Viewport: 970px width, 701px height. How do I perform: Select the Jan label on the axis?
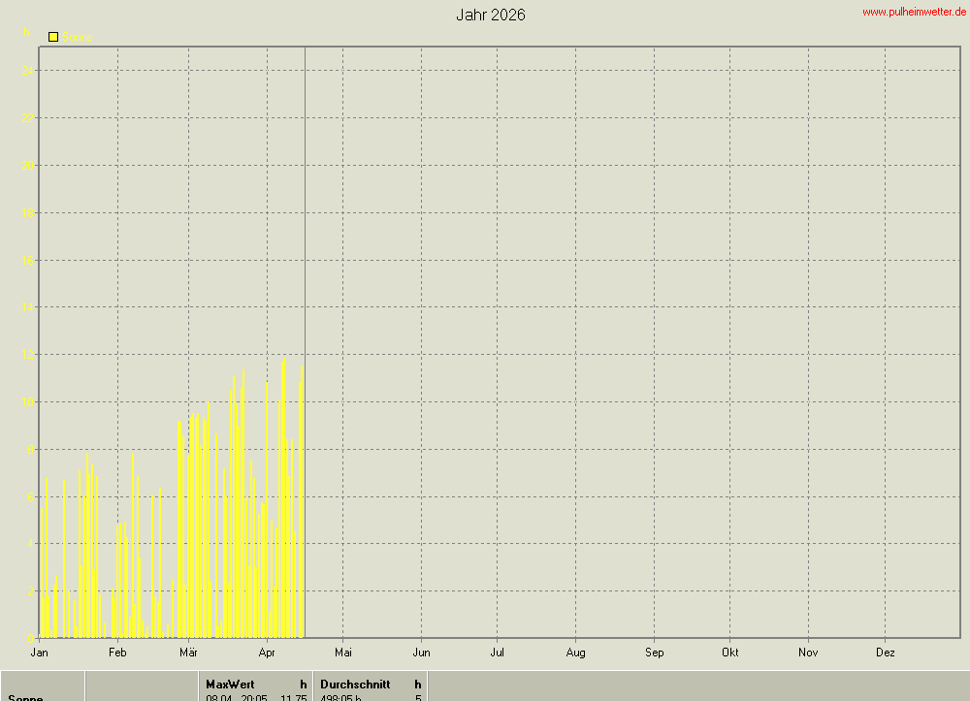click(40, 653)
